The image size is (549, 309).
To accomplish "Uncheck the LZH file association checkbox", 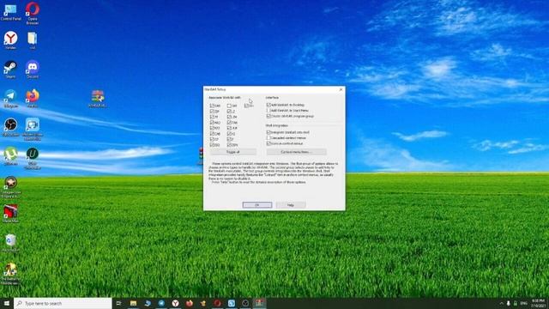I will [229, 117].
